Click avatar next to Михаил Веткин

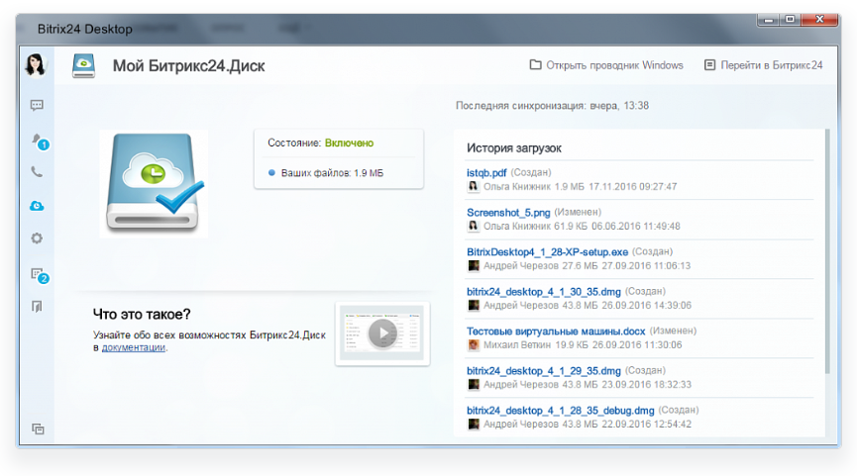(x=474, y=345)
